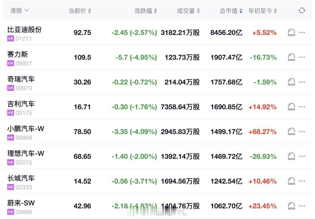Image resolution: width=315 pixels, height=219 pixels.
Task: Open more options for 赛力斯
Action: (302, 57)
